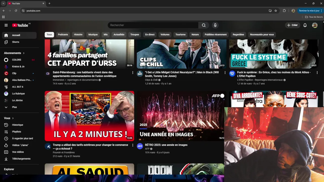Select the Tourisme filter chip
This screenshot has width=324, height=182.
[x=180, y=35]
